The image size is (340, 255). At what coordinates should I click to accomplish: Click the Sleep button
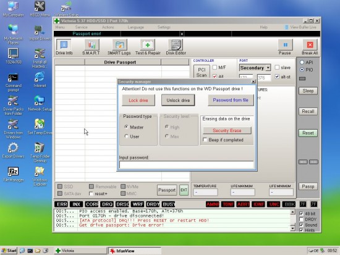pos(308,91)
